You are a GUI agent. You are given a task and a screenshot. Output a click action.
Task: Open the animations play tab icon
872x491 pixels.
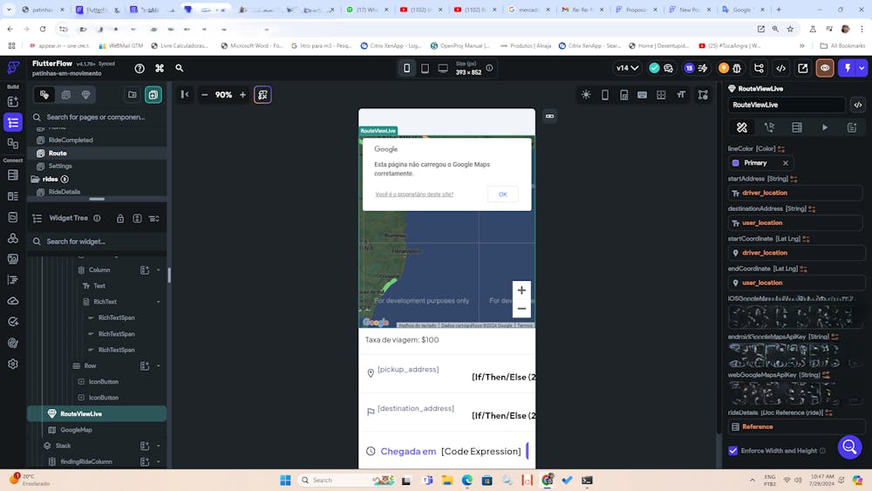pos(825,128)
